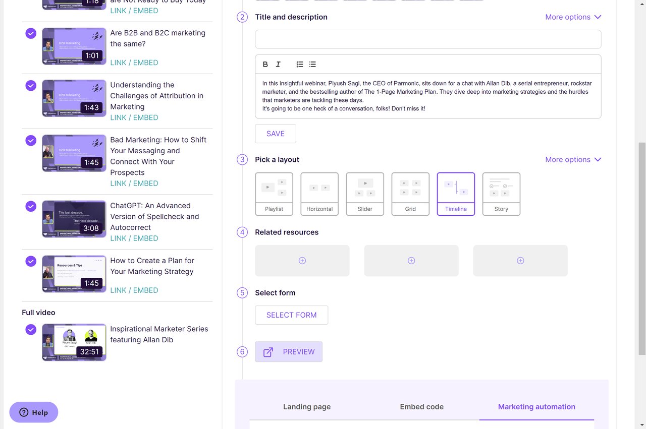Add the first related resource
Viewport: 646px width, 429px height.
(302, 261)
